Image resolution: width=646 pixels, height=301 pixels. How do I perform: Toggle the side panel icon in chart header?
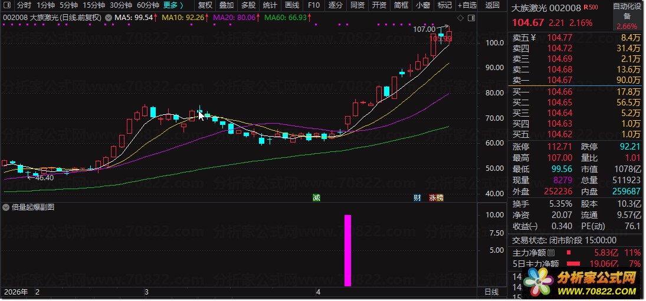click(471, 18)
